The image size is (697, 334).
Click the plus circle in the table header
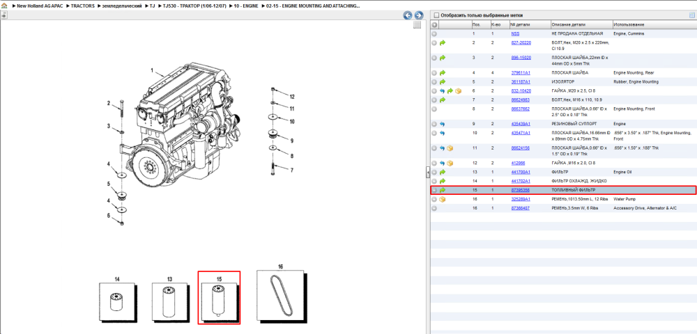pyautogui.click(x=434, y=25)
